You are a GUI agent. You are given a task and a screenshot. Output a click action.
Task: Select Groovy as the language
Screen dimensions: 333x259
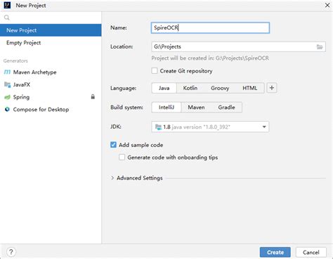coord(220,88)
